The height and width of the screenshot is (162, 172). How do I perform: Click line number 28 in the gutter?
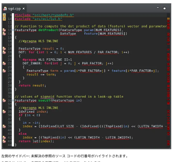(10, 86)
